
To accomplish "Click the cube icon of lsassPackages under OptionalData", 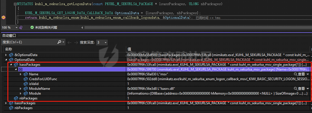I will point(16,65).
